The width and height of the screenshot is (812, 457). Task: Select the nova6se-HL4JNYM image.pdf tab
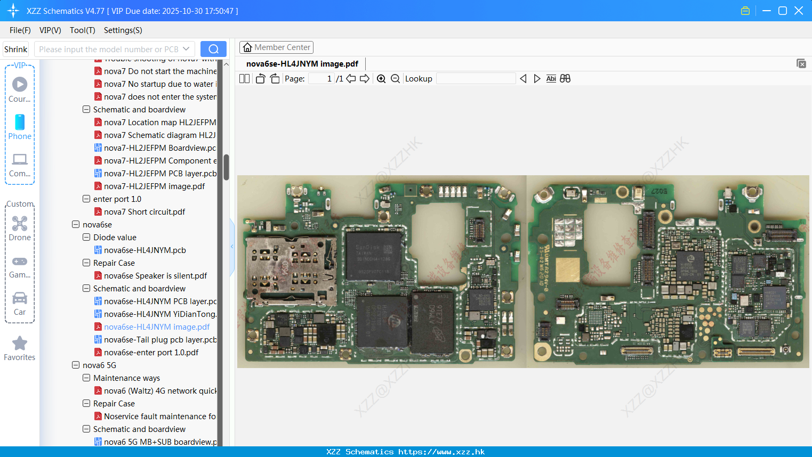coord(302,64)
